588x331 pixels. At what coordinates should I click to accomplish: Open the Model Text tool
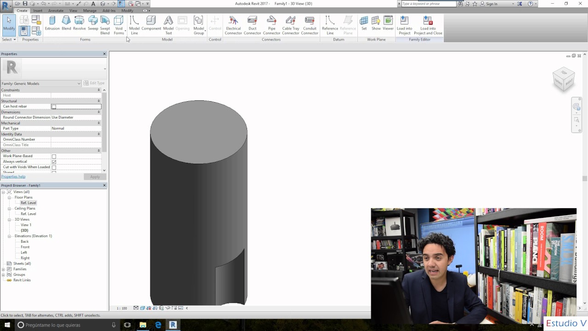click(169, 25)
